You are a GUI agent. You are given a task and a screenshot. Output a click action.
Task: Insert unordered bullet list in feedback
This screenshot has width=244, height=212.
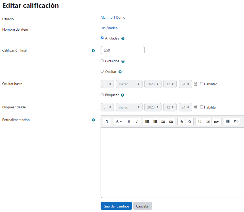tap(147, 121)
